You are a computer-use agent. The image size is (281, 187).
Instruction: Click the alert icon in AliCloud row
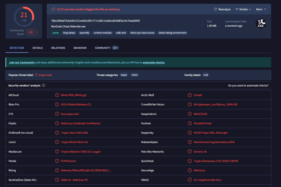point(57,95)
